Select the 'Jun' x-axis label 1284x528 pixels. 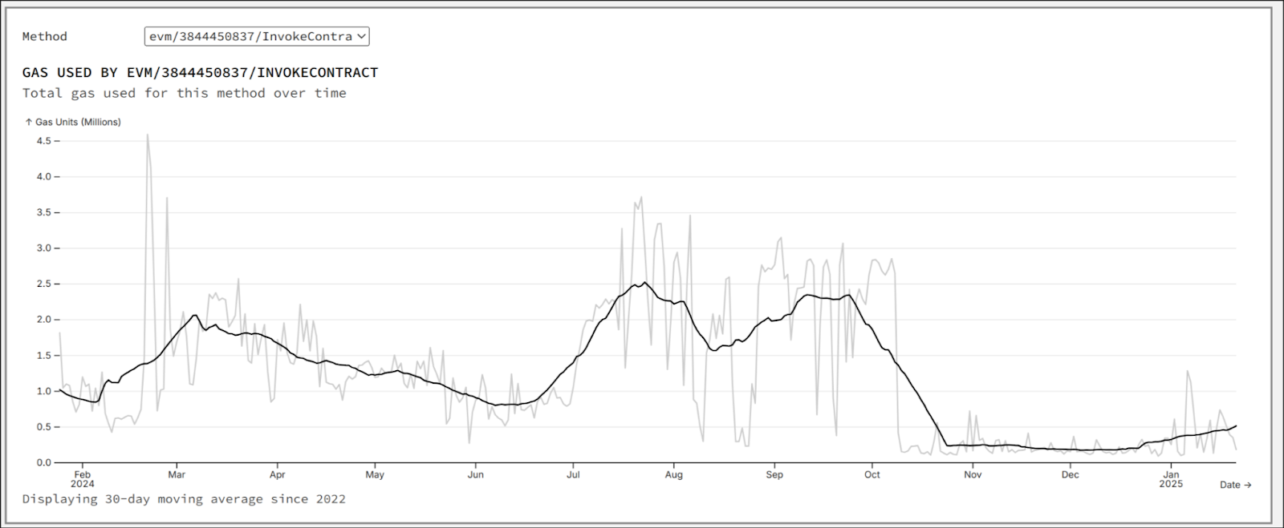(476, 474)
